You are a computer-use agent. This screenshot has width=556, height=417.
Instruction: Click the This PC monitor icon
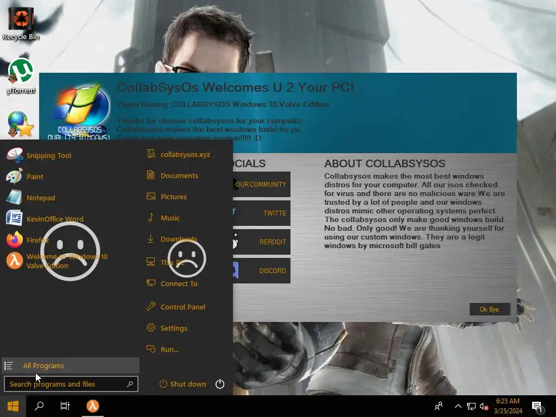click(x=151, y=262)
